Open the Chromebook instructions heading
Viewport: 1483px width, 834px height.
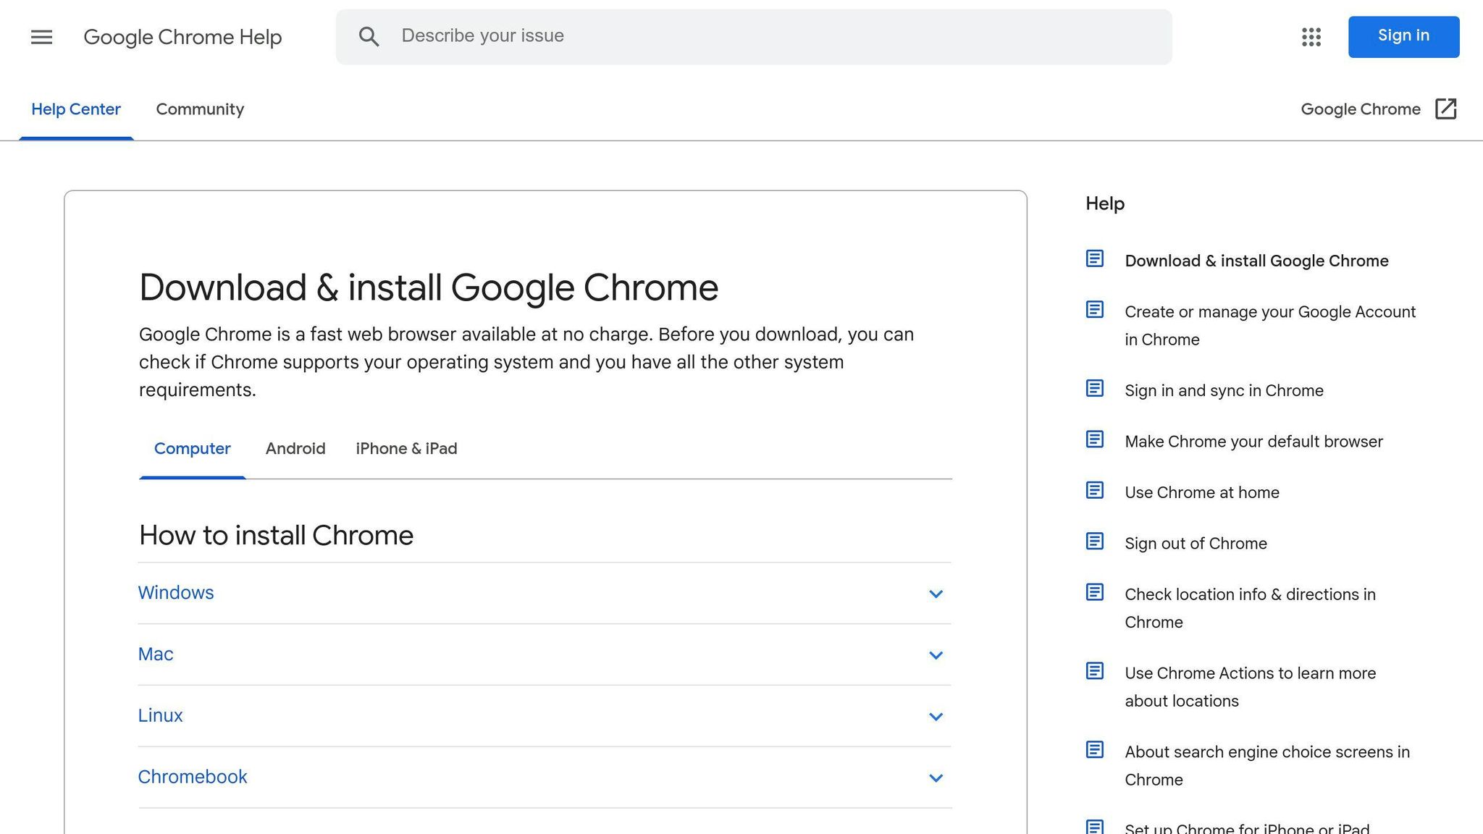tap(193, 778)
